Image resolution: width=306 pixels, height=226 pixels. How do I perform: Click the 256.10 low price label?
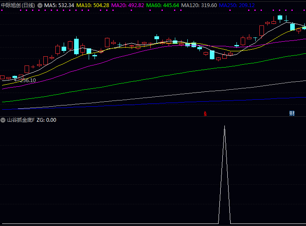[27, 80]
